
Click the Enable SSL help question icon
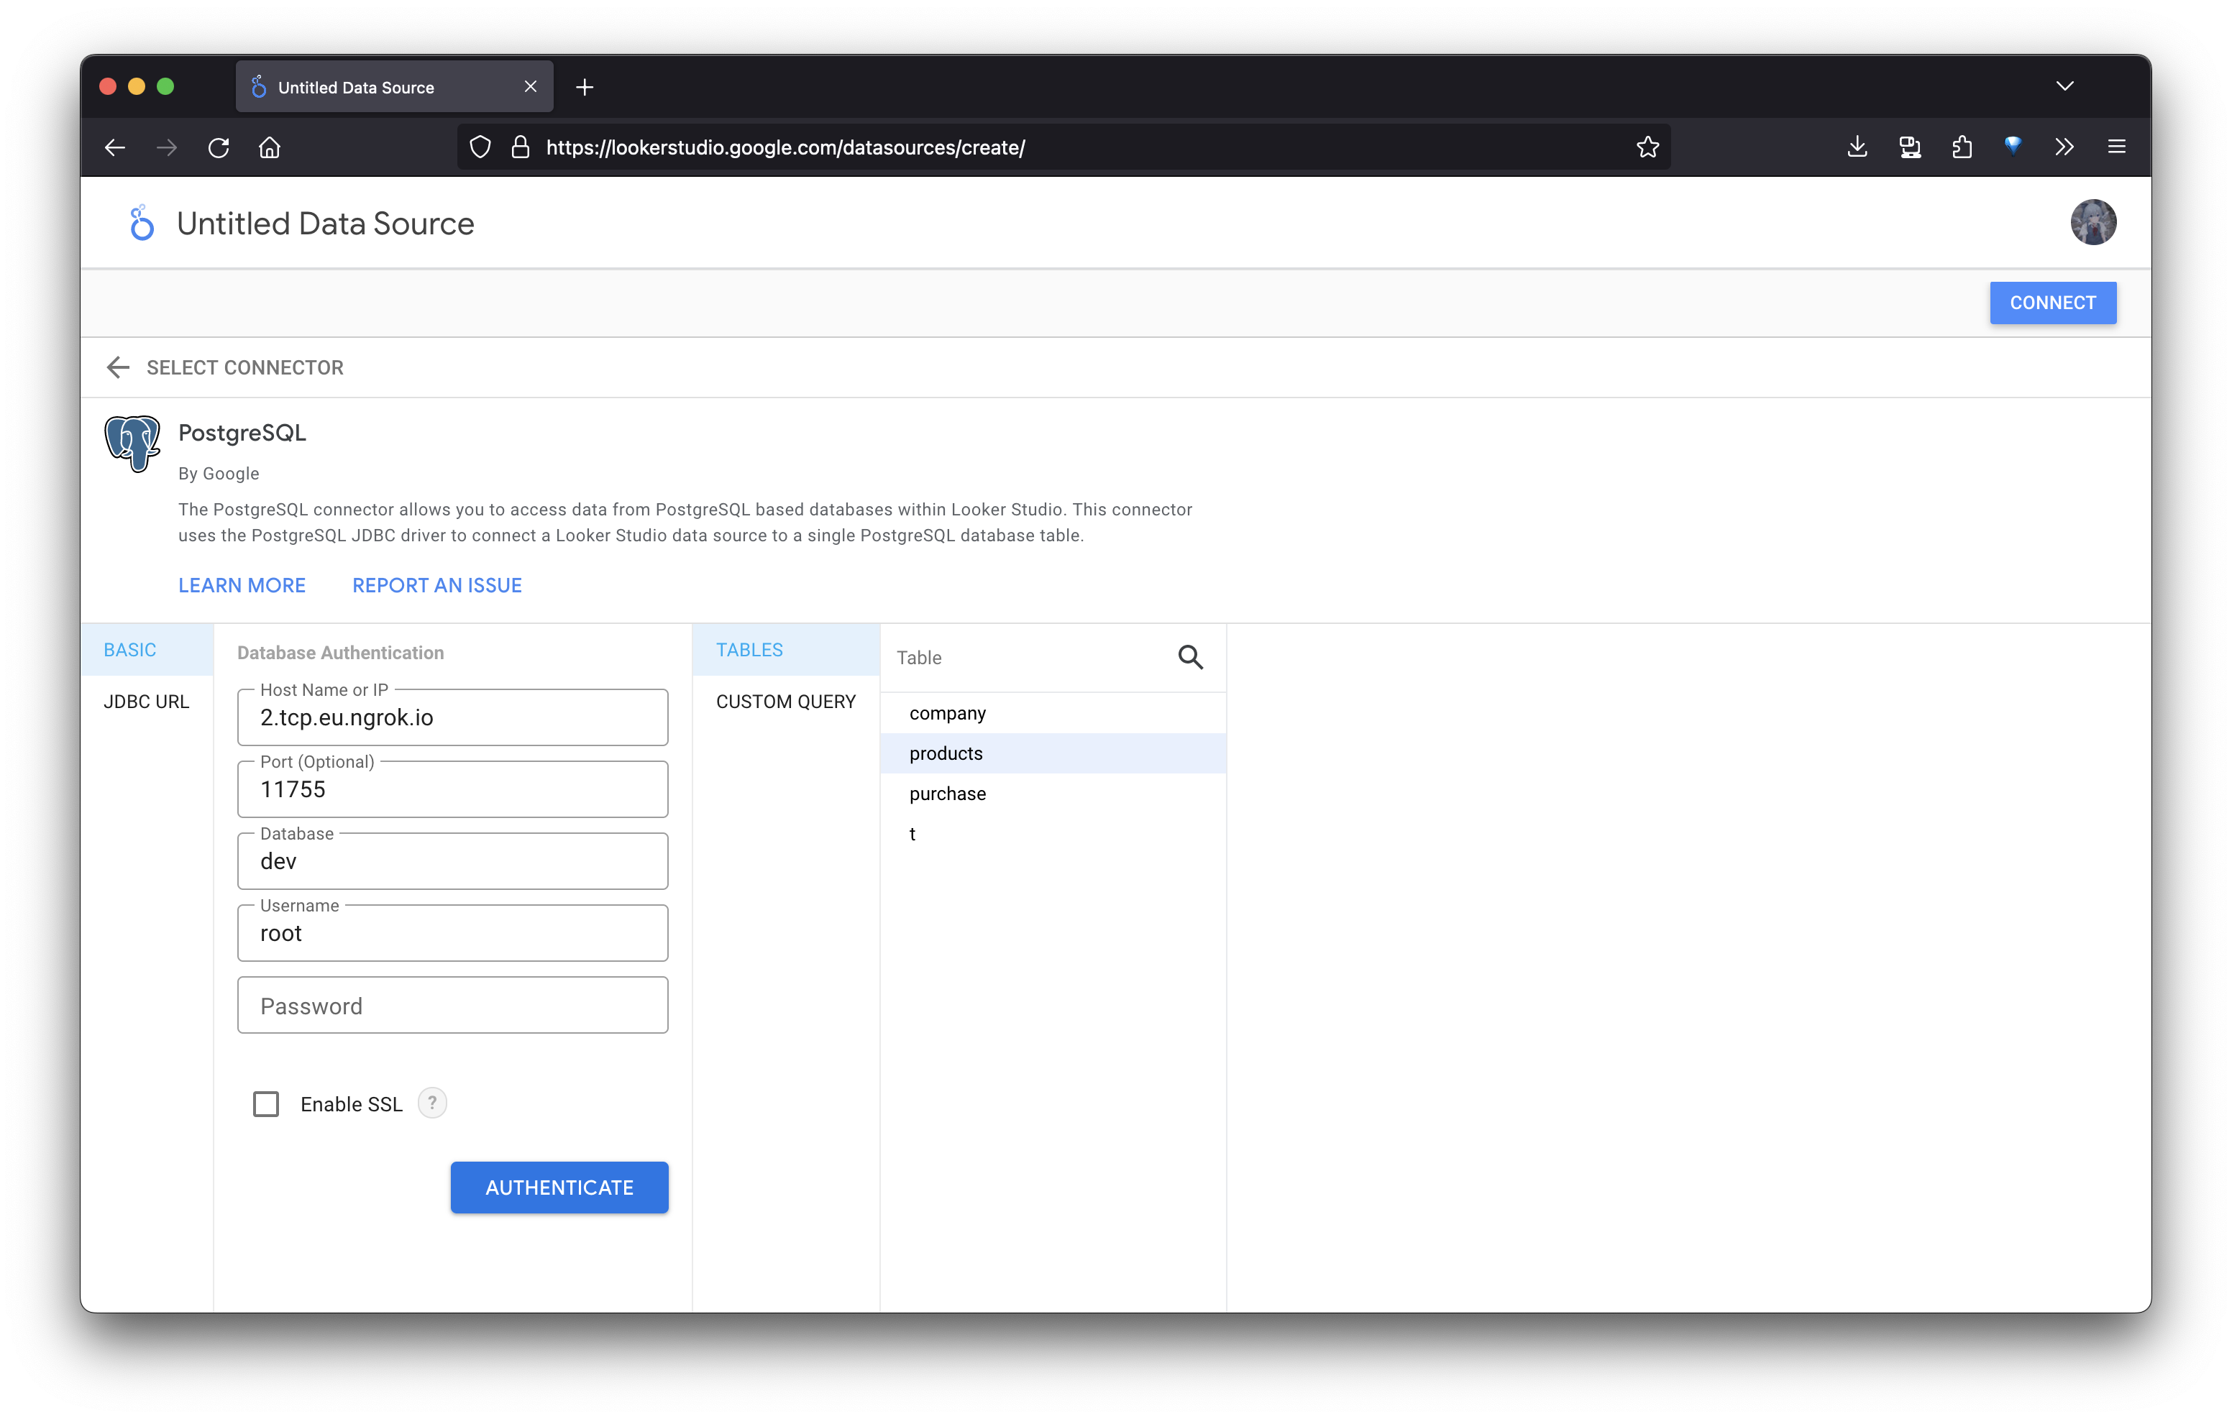coord(432,1103)
